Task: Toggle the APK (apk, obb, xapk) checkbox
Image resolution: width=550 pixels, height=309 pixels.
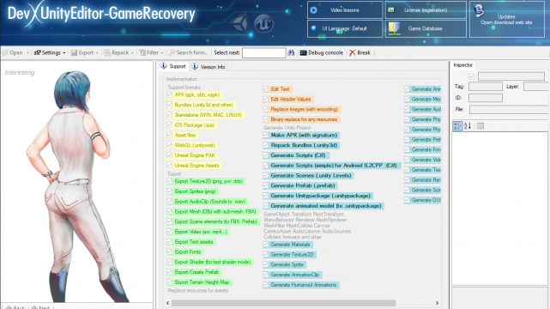Action: coord(170,94)
